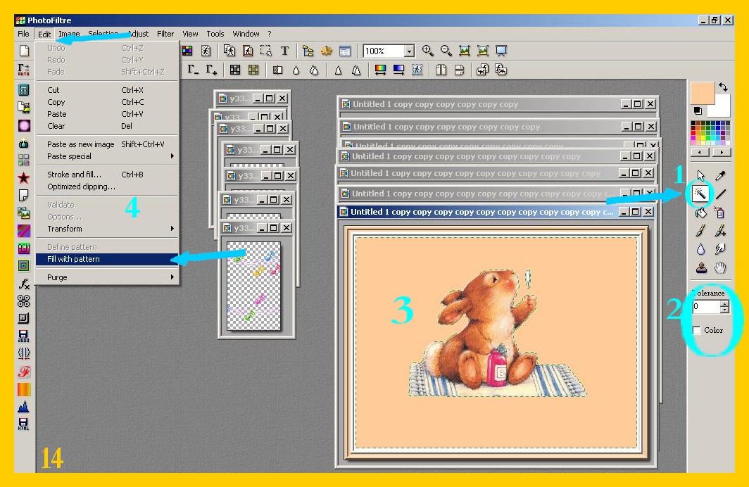Click the Tolerance value field

(705, 307)
